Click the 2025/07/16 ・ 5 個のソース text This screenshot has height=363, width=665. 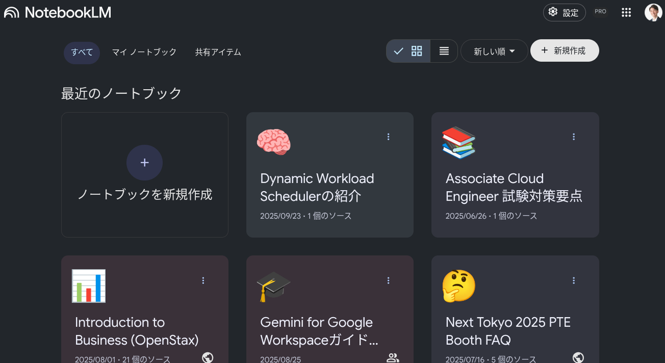point(491,359)
